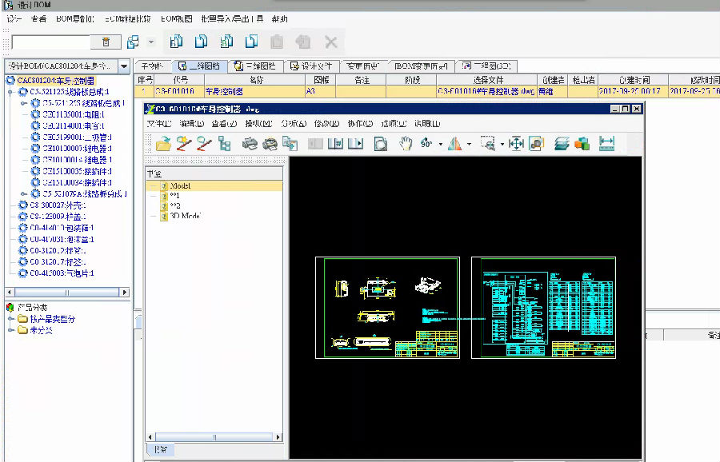Click the rotate 90° tool icon

click(426, 144)
